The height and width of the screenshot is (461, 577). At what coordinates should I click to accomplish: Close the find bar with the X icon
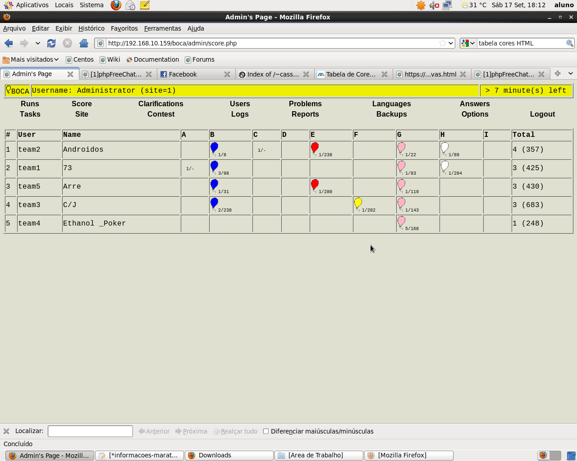click(6, 431)
